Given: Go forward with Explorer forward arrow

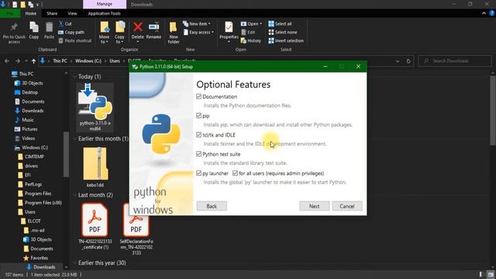Looking at the screenshot, I should click(x=18, y=60).
